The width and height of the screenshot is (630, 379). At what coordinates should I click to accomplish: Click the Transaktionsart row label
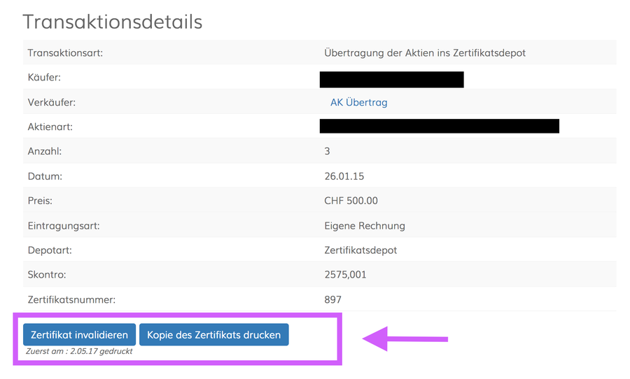click(65, 53)
